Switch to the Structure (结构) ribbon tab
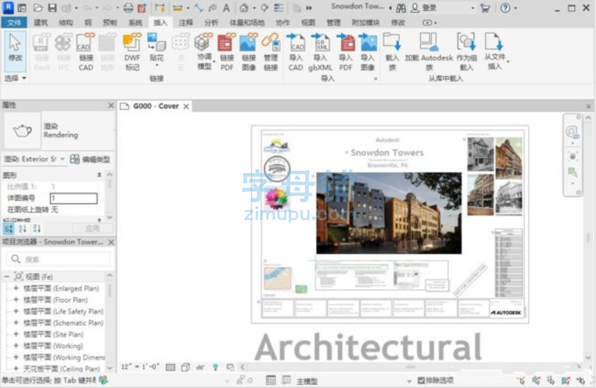Screen dimensions: 596x388 [65, 23]
